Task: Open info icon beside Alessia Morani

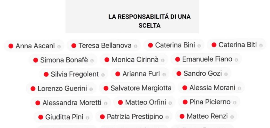Action: tap(239, 88)
